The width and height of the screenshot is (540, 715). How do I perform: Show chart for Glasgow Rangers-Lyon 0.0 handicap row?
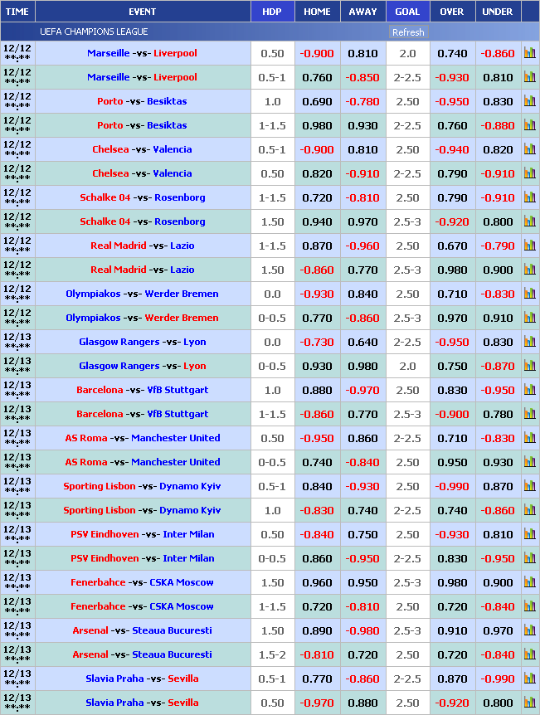(x=529, y=342)
